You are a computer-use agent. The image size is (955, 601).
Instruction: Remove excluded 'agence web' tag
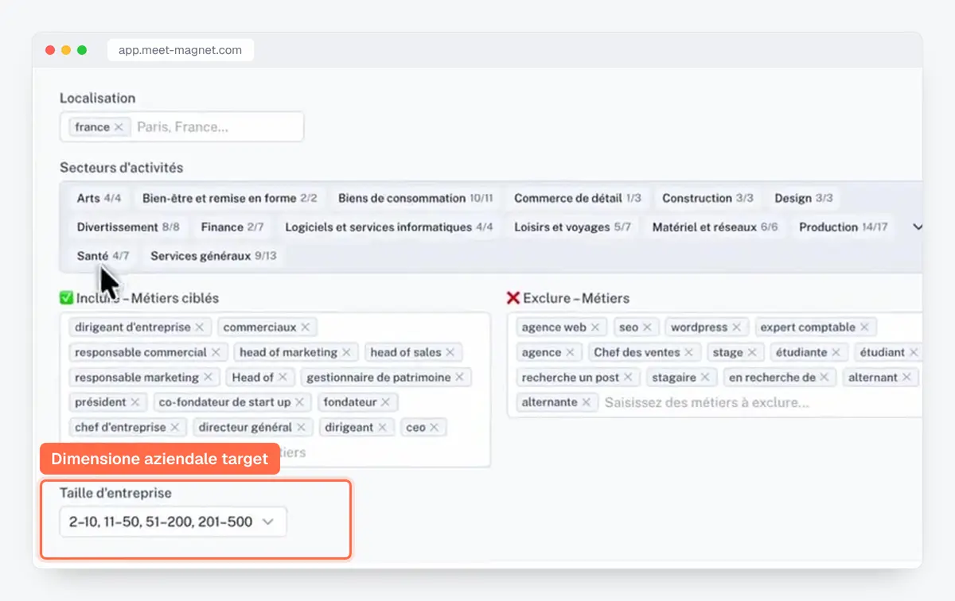pyautogui.click(x=595, y=327)
